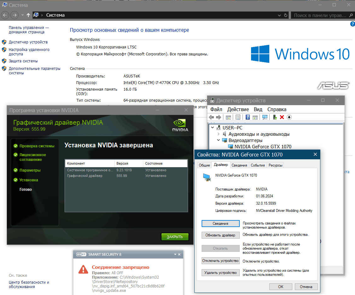Click the Компонент column header
The image size is (355, 295).
(90, 163)
